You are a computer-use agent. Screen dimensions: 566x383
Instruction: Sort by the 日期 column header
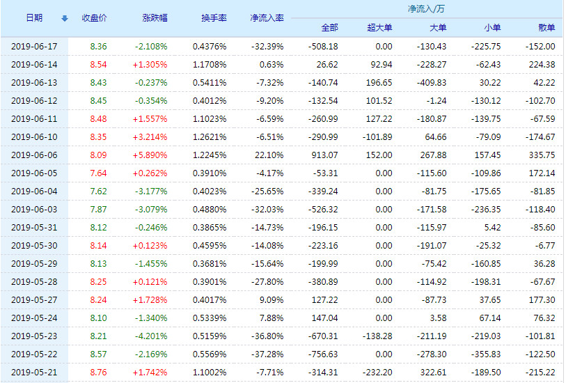(x=34, y=18)
